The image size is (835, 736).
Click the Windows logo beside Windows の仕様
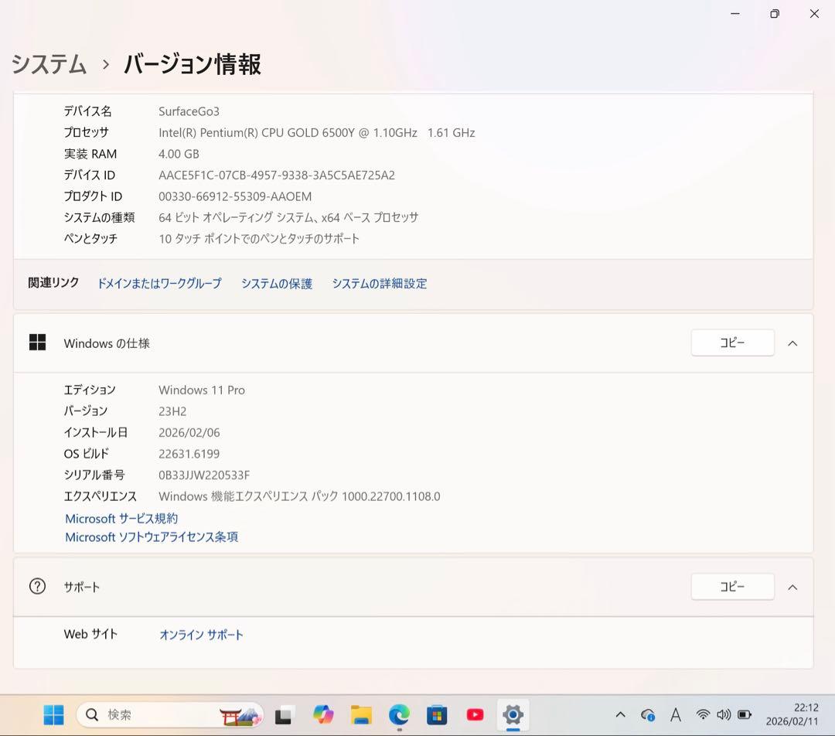(x=37, y=342)
